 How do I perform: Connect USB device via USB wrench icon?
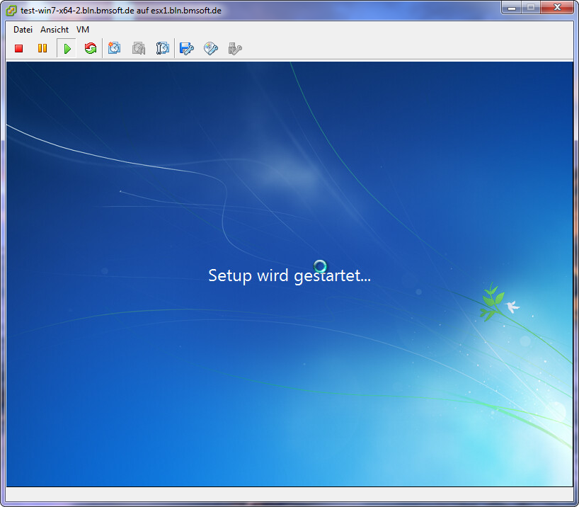click(x=235, y=48)
